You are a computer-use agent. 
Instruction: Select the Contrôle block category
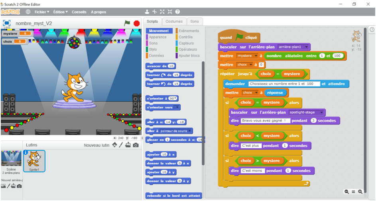[x=185, y=37]
